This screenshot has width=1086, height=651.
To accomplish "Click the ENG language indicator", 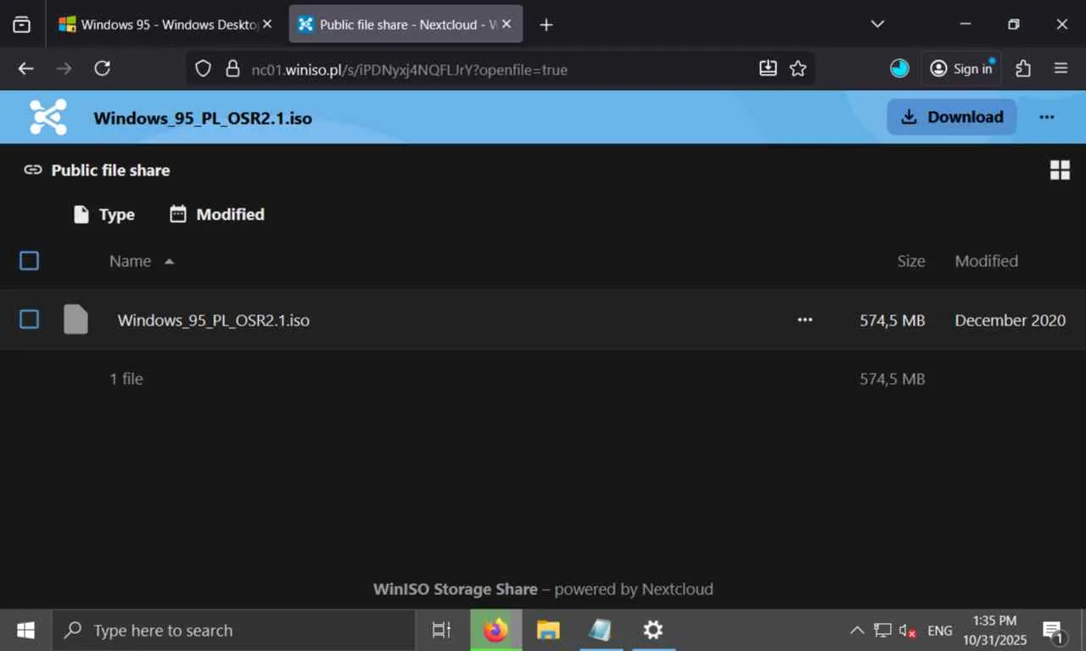I will coord(939,631).
